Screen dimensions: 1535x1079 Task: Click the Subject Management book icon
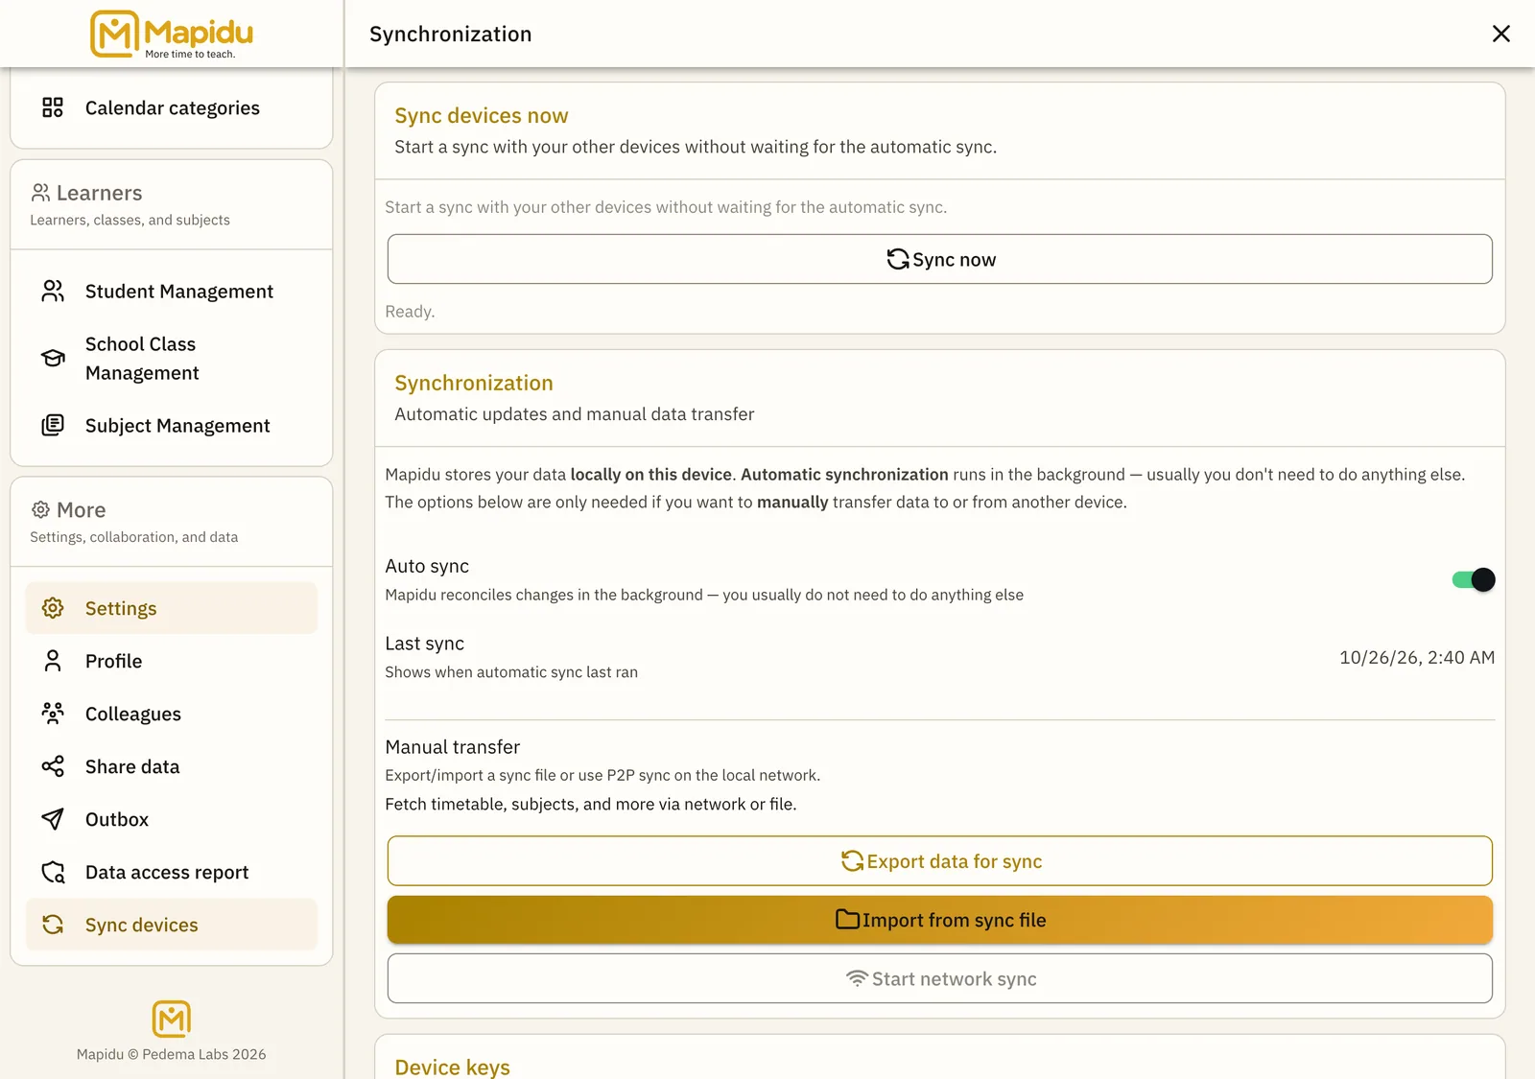click(53, 425)
